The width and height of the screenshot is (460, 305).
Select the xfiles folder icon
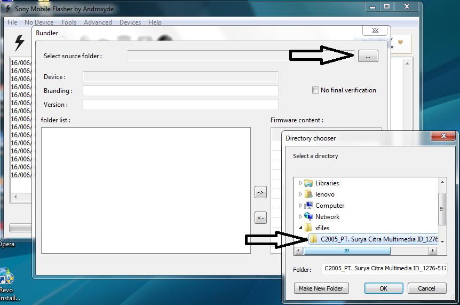(x=308, y=228)
